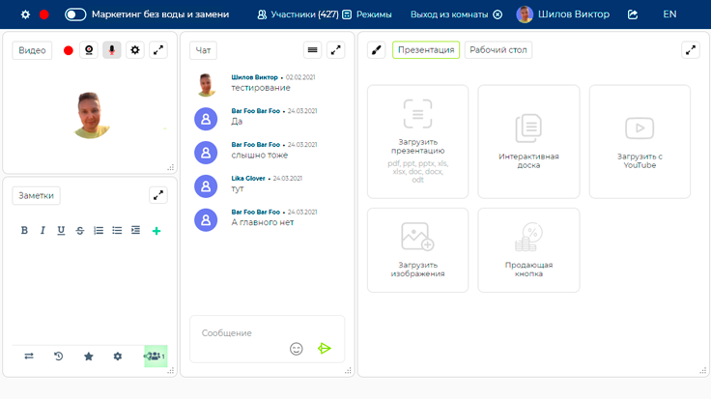Switch to the Рабочий стол tab
711x399 pixels.
(x=498, y=50)
